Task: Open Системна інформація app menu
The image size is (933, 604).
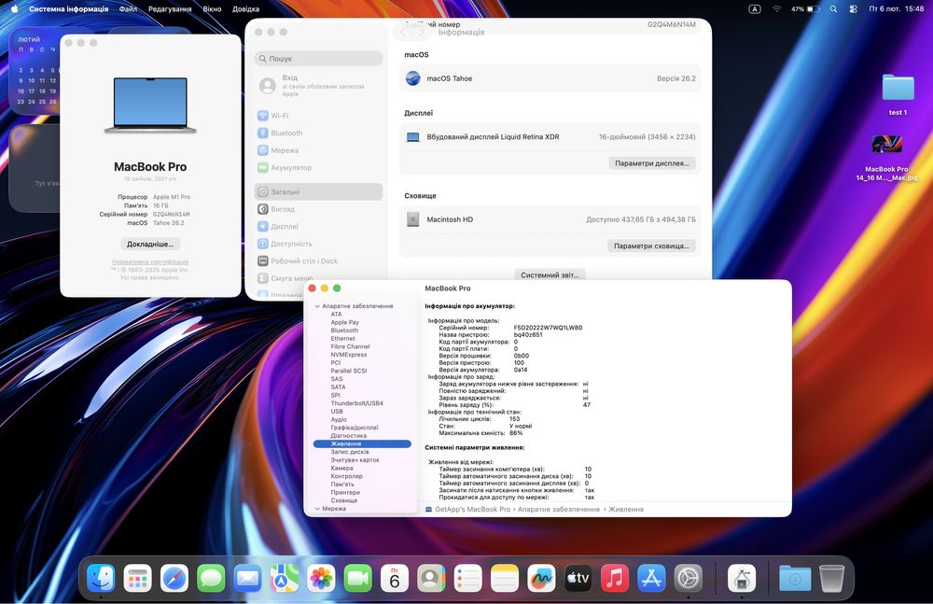Action: 68,9
